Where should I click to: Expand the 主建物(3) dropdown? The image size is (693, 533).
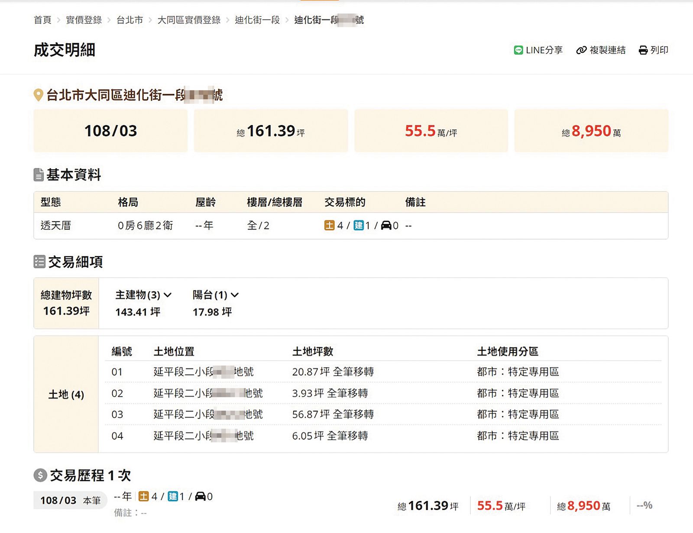pos(143,295)
